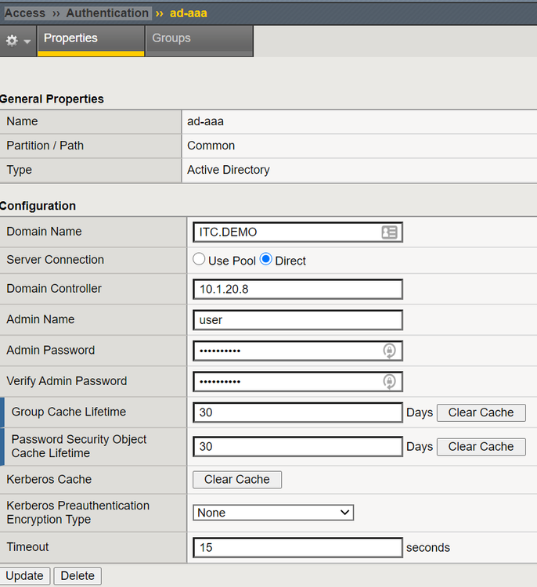Image resolution: width=537 pixels, height=587 pixels.
Task: Click the Update button
Action: click(x=24, y=576)
